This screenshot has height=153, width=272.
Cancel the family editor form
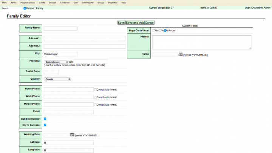tap(150, 23)
